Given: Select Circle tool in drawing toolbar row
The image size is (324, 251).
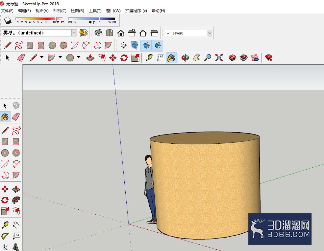Looking at the screenshot, I should pos(52,45).
